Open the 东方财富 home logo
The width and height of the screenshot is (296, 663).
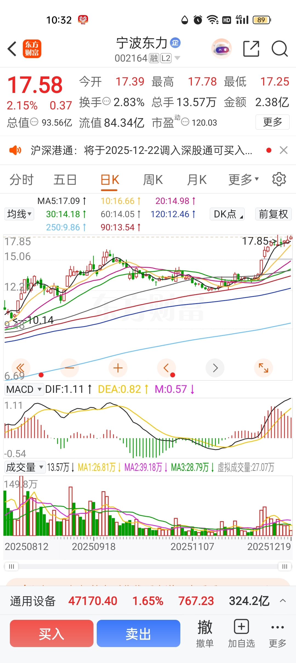tap(32, 49)
